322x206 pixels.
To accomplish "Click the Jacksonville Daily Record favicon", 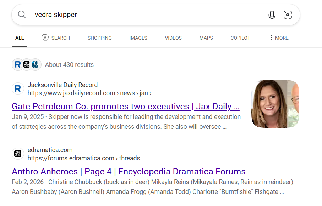I will [18, 88].
